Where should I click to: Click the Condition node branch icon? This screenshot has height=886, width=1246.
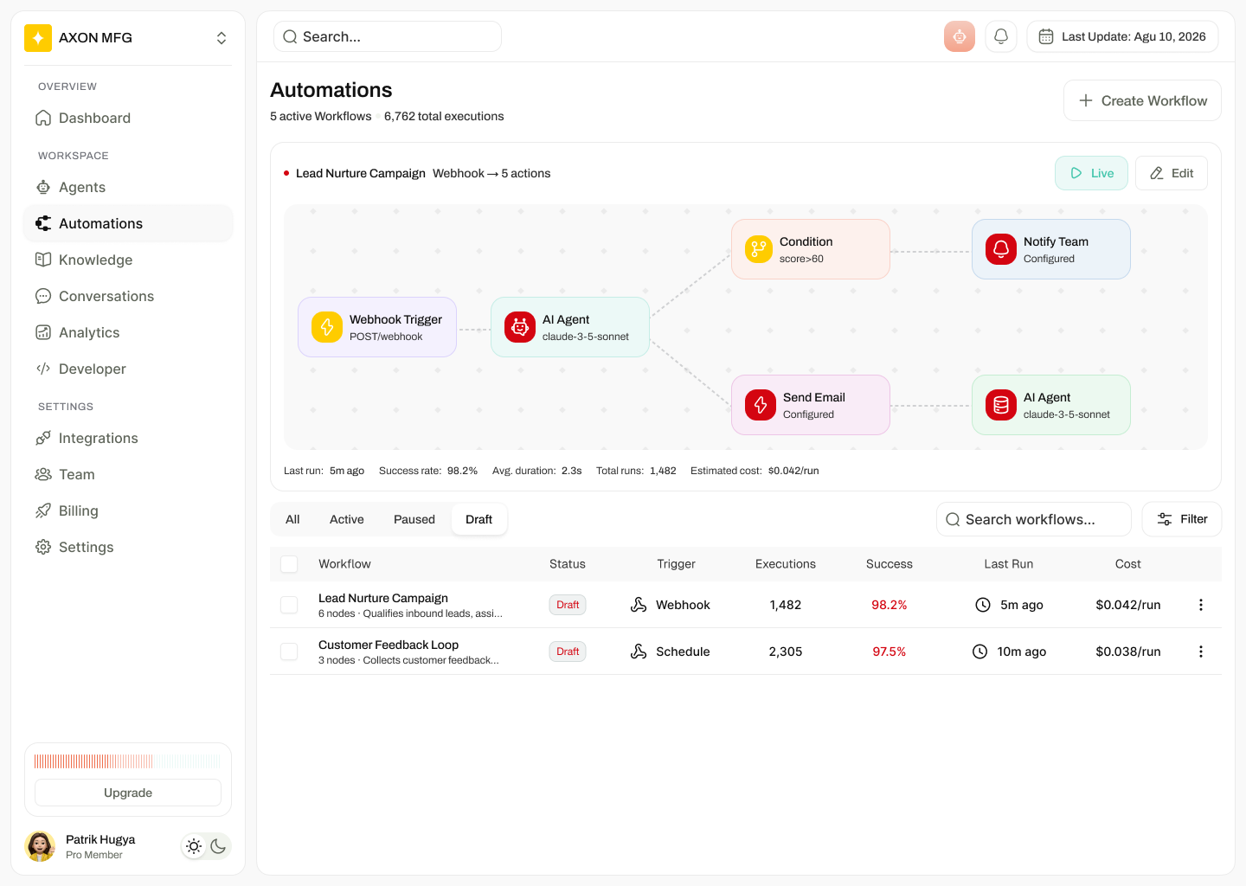(759, 249)
